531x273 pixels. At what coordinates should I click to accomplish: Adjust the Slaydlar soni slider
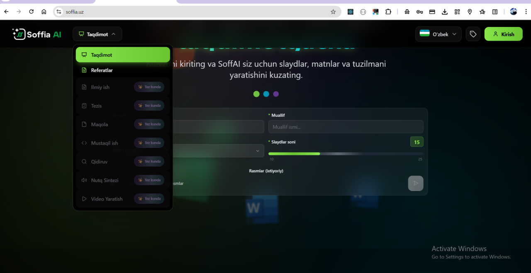point(320,153)
